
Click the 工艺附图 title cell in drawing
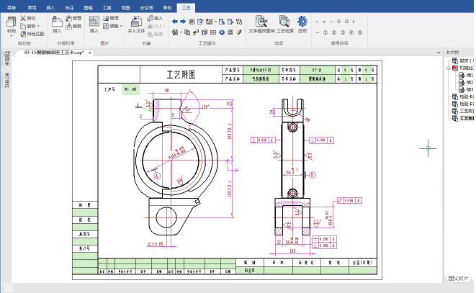point(180,74)
